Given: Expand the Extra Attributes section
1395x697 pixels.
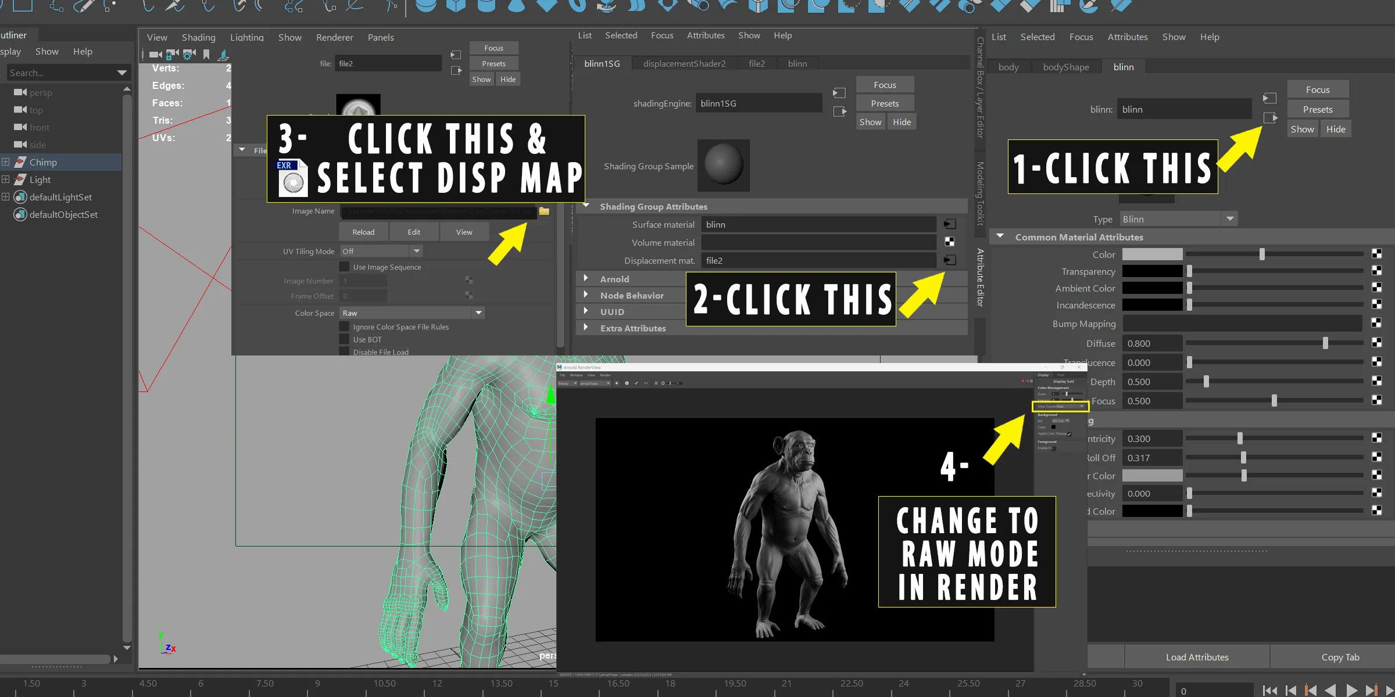Looking at the screenshot, I should [585, 328].
